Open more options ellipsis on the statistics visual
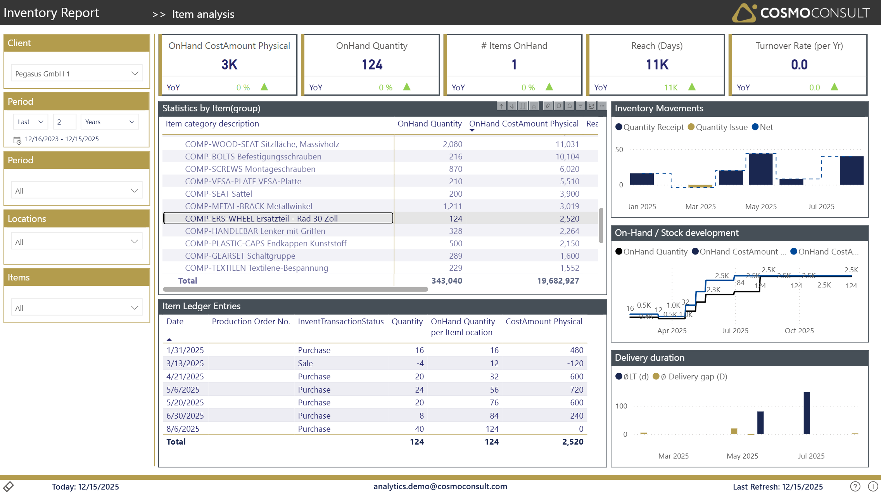Screen dimensions: 881x495 click(602, 106)
